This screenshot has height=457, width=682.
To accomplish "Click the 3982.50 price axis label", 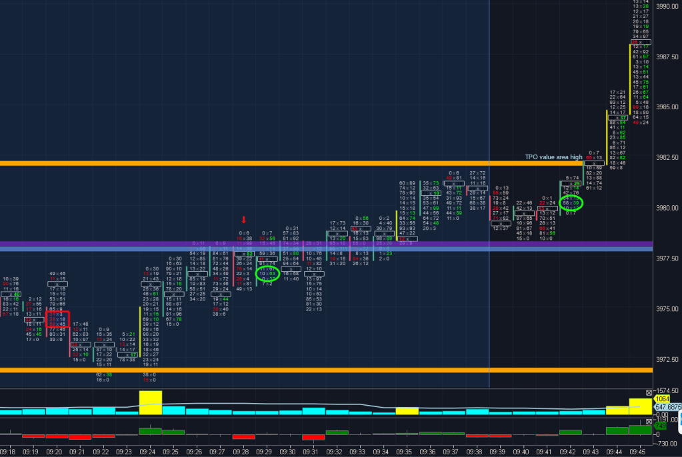I will tap(667, 158).
